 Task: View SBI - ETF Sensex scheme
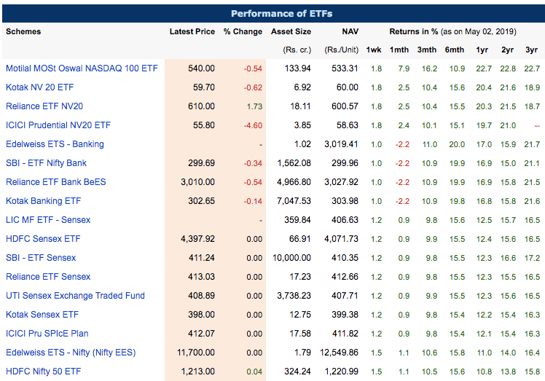tap(41, 258)
